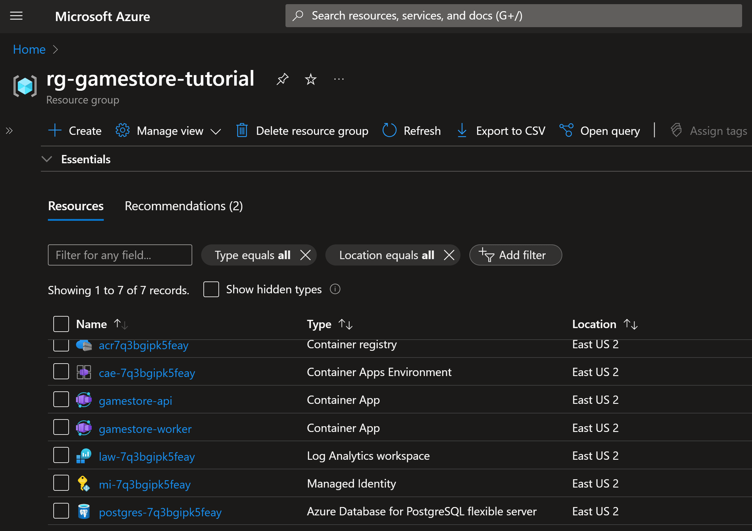Sort by Type using the arrows
The image size is (752, 531).
(346, 324)
